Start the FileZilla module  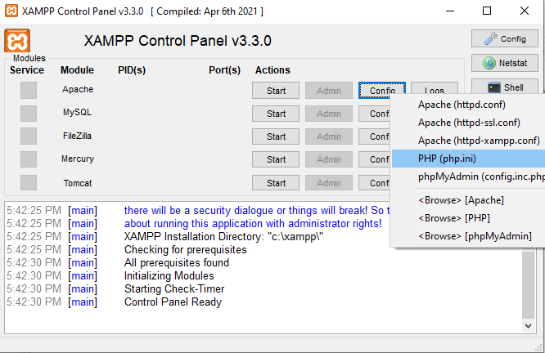coord(276,136)
